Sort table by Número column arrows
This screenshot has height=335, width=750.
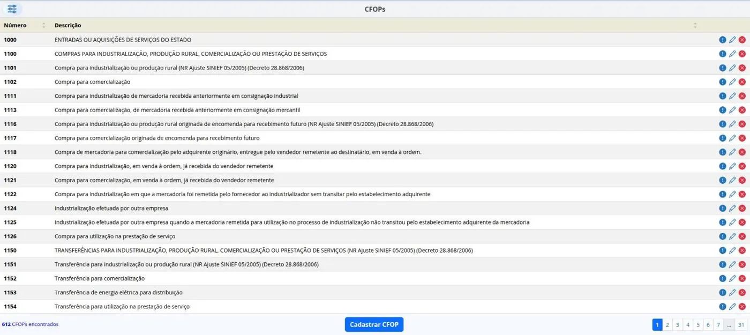[44, 26]
